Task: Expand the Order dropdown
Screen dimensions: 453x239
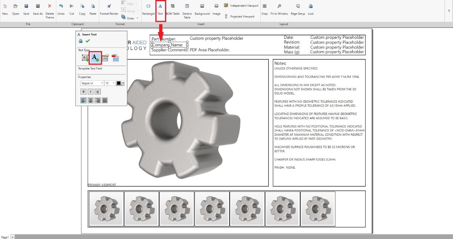Action: click(x=130, y=18)
